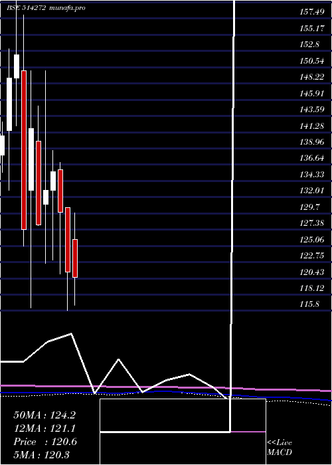Viewport: 332px width, 465px height.
Task: Click the BSE 514272 munafa.pro title text
Action: (x=46, y=8)
